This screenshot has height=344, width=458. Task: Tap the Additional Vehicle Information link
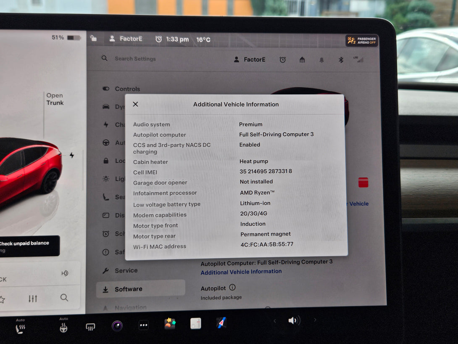241,272
